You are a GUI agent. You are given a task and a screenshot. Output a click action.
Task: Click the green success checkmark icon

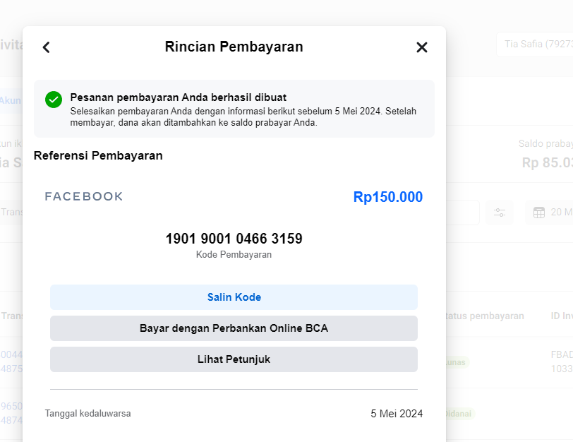(54, 100)
